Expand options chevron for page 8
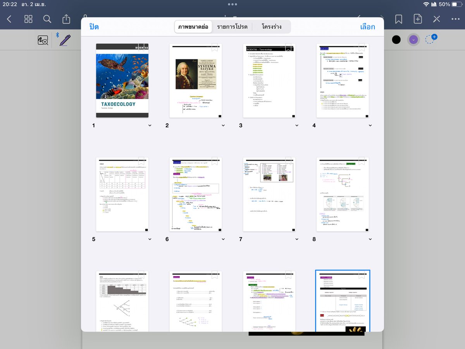The width and height of the screenshot is (465, 349). [x=370, y=239]
